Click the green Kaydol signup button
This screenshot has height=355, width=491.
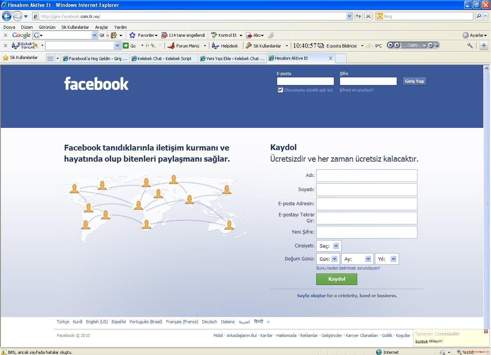tap(337, 279)
